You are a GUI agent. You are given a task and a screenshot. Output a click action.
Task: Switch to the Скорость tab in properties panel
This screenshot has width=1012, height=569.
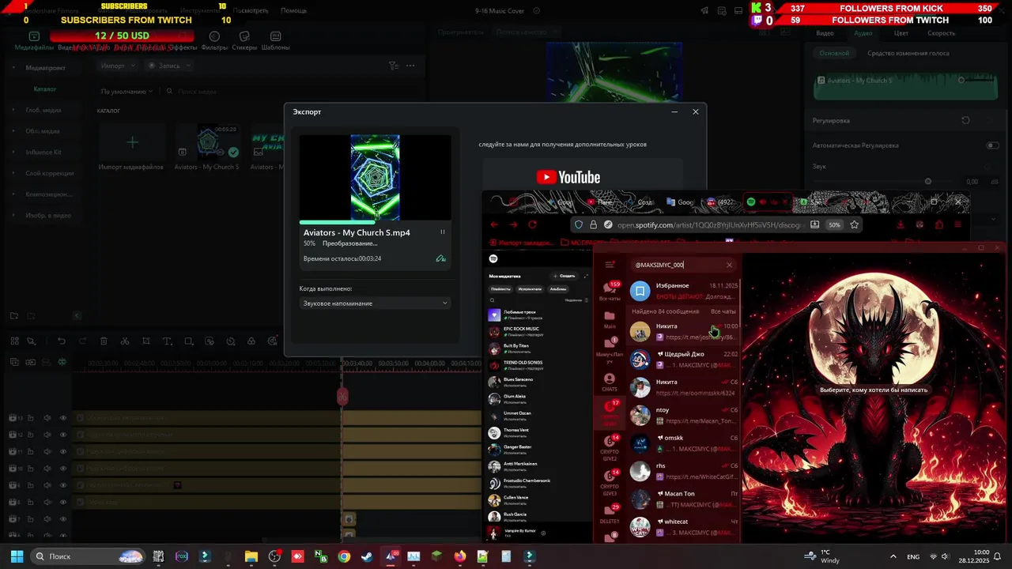[941, 33]
